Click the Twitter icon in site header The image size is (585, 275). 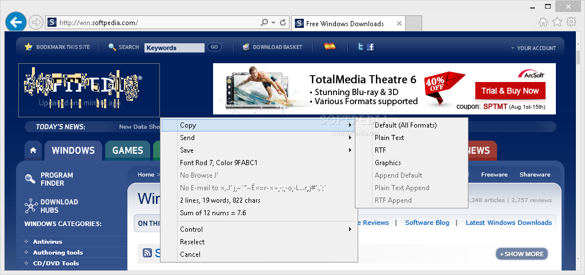(360, 47)
